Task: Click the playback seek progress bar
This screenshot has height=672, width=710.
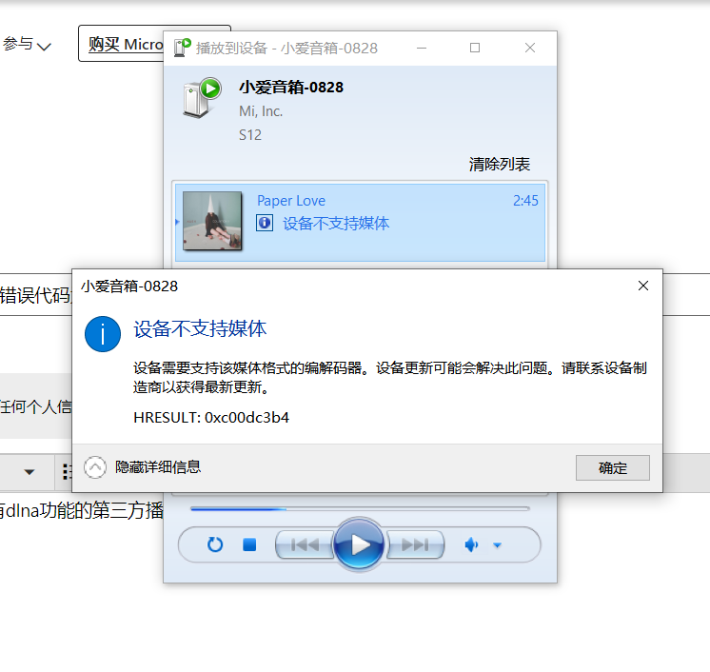Action: tap(360, 509)
